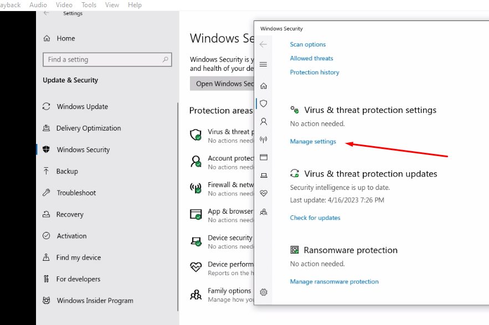The image size is (489, 325).
Task: Click the back arrow in Windows Security window
Action: tap(263, 44)
